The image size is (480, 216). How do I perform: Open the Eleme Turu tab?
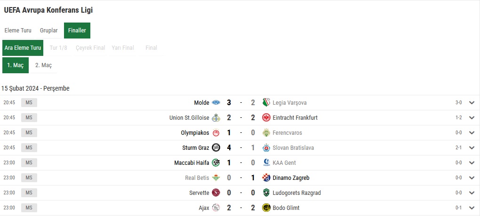point(18,31)
